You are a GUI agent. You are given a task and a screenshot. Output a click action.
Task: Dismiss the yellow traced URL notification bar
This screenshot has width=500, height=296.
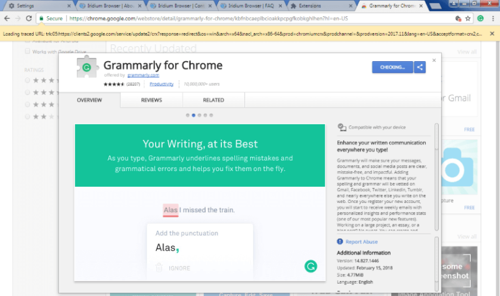(x=493, y=33)
